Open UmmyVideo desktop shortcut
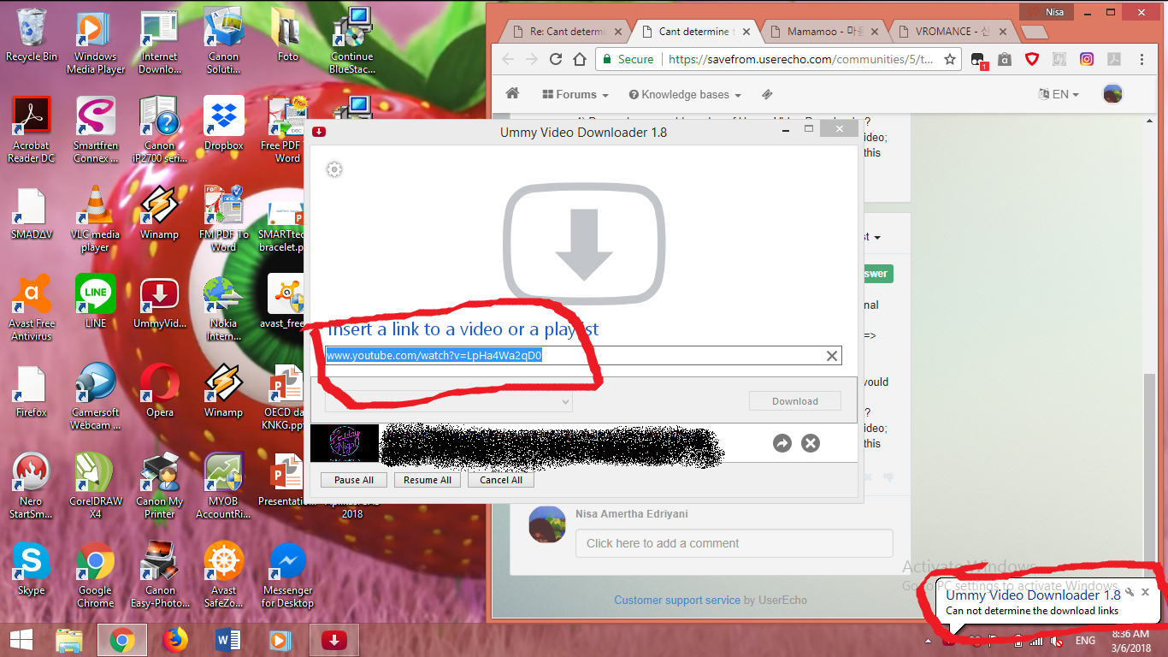This screenshot has width=1168, height=657. tap(160, 301)
